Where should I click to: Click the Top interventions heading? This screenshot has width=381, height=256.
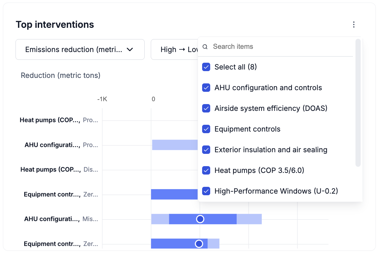coord(55,25)
